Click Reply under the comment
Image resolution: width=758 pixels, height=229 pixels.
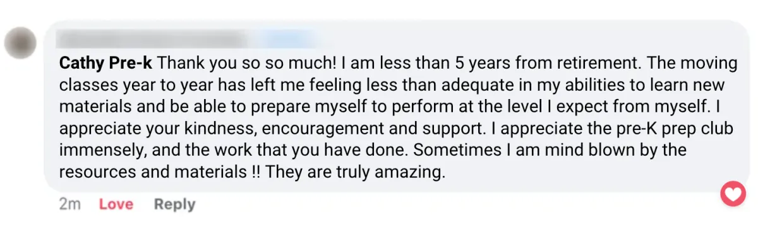[x=175, y=204]
